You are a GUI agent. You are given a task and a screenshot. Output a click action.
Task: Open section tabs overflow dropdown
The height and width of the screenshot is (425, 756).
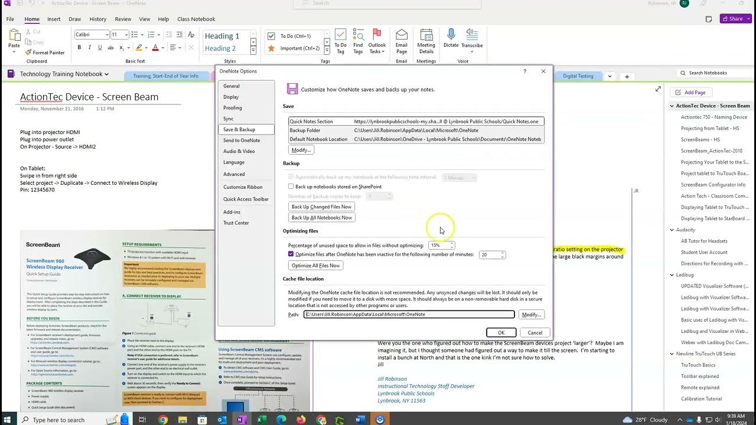(610, 76)
